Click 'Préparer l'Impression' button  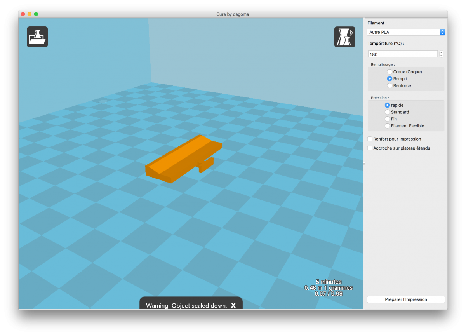pos(406,299)
